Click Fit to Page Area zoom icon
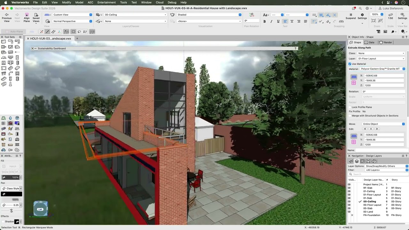The height and width of the screenshot is (230, 409). [x=373, y=21]
